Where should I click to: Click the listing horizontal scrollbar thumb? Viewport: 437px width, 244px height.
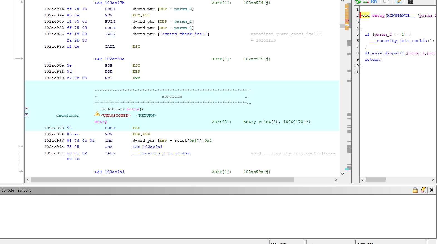(x=162, y=180)
